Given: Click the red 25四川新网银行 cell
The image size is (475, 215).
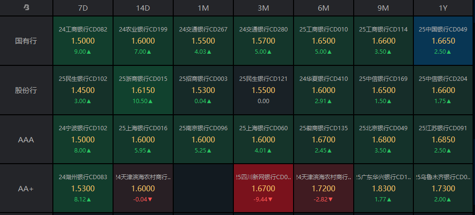Looking at the screenshot, I should [x=263, y=188].
